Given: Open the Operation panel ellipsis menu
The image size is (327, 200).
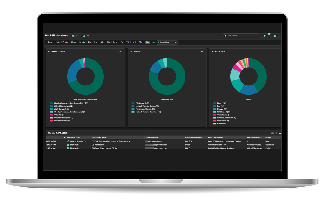Looking at the screenshot, I should [202, 51].
